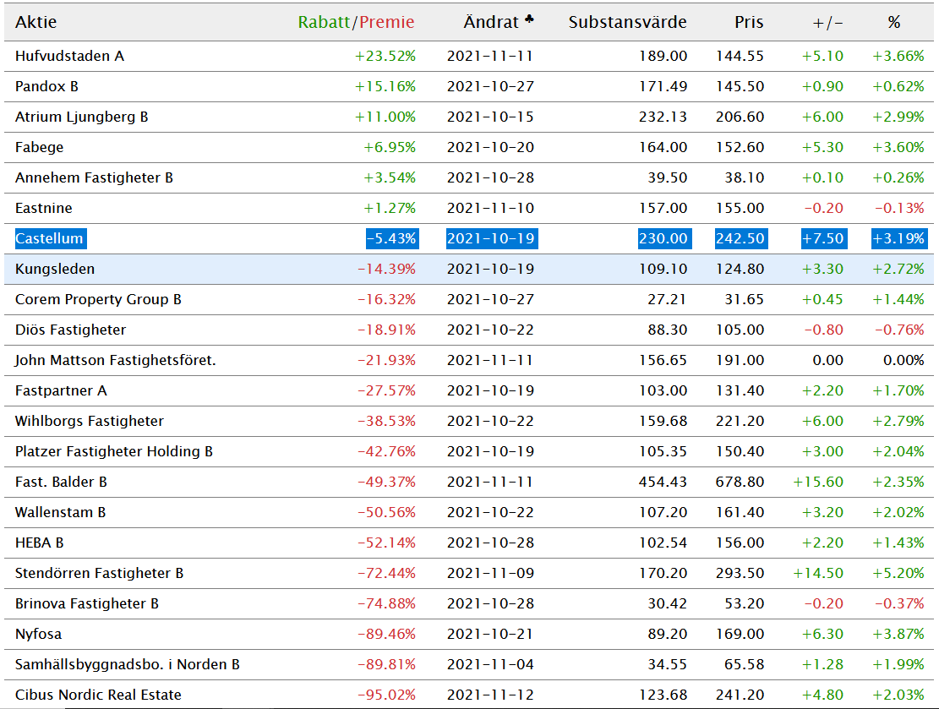The image size is (939, 709).
Task: Select Substansvärde 454.43 for Balder
Action: (663, 482)
